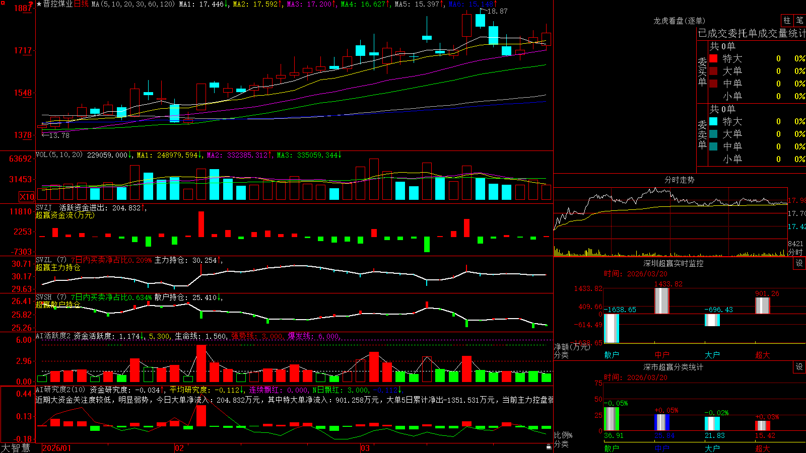Jump to the 02 month timeline marker
806x453 pixels.
pos(179,448)
